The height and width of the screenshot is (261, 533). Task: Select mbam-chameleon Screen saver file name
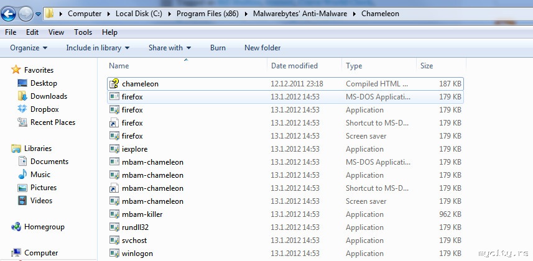[x=152, y=201]
